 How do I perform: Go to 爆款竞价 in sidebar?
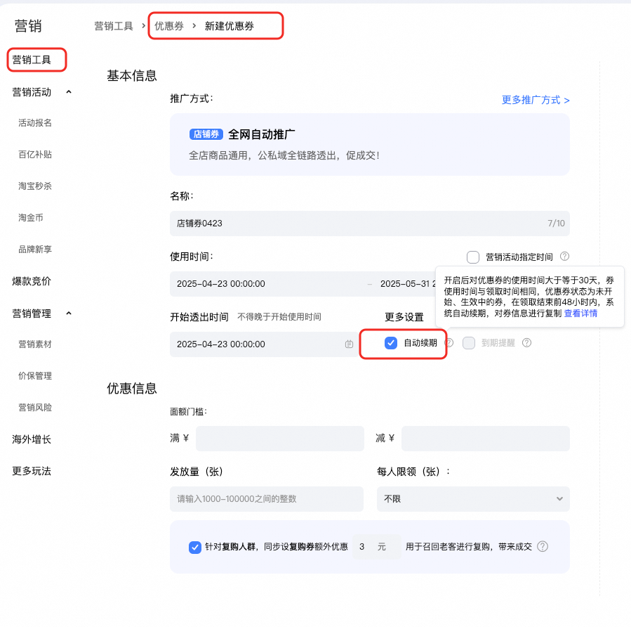click(x=32, y=281)
